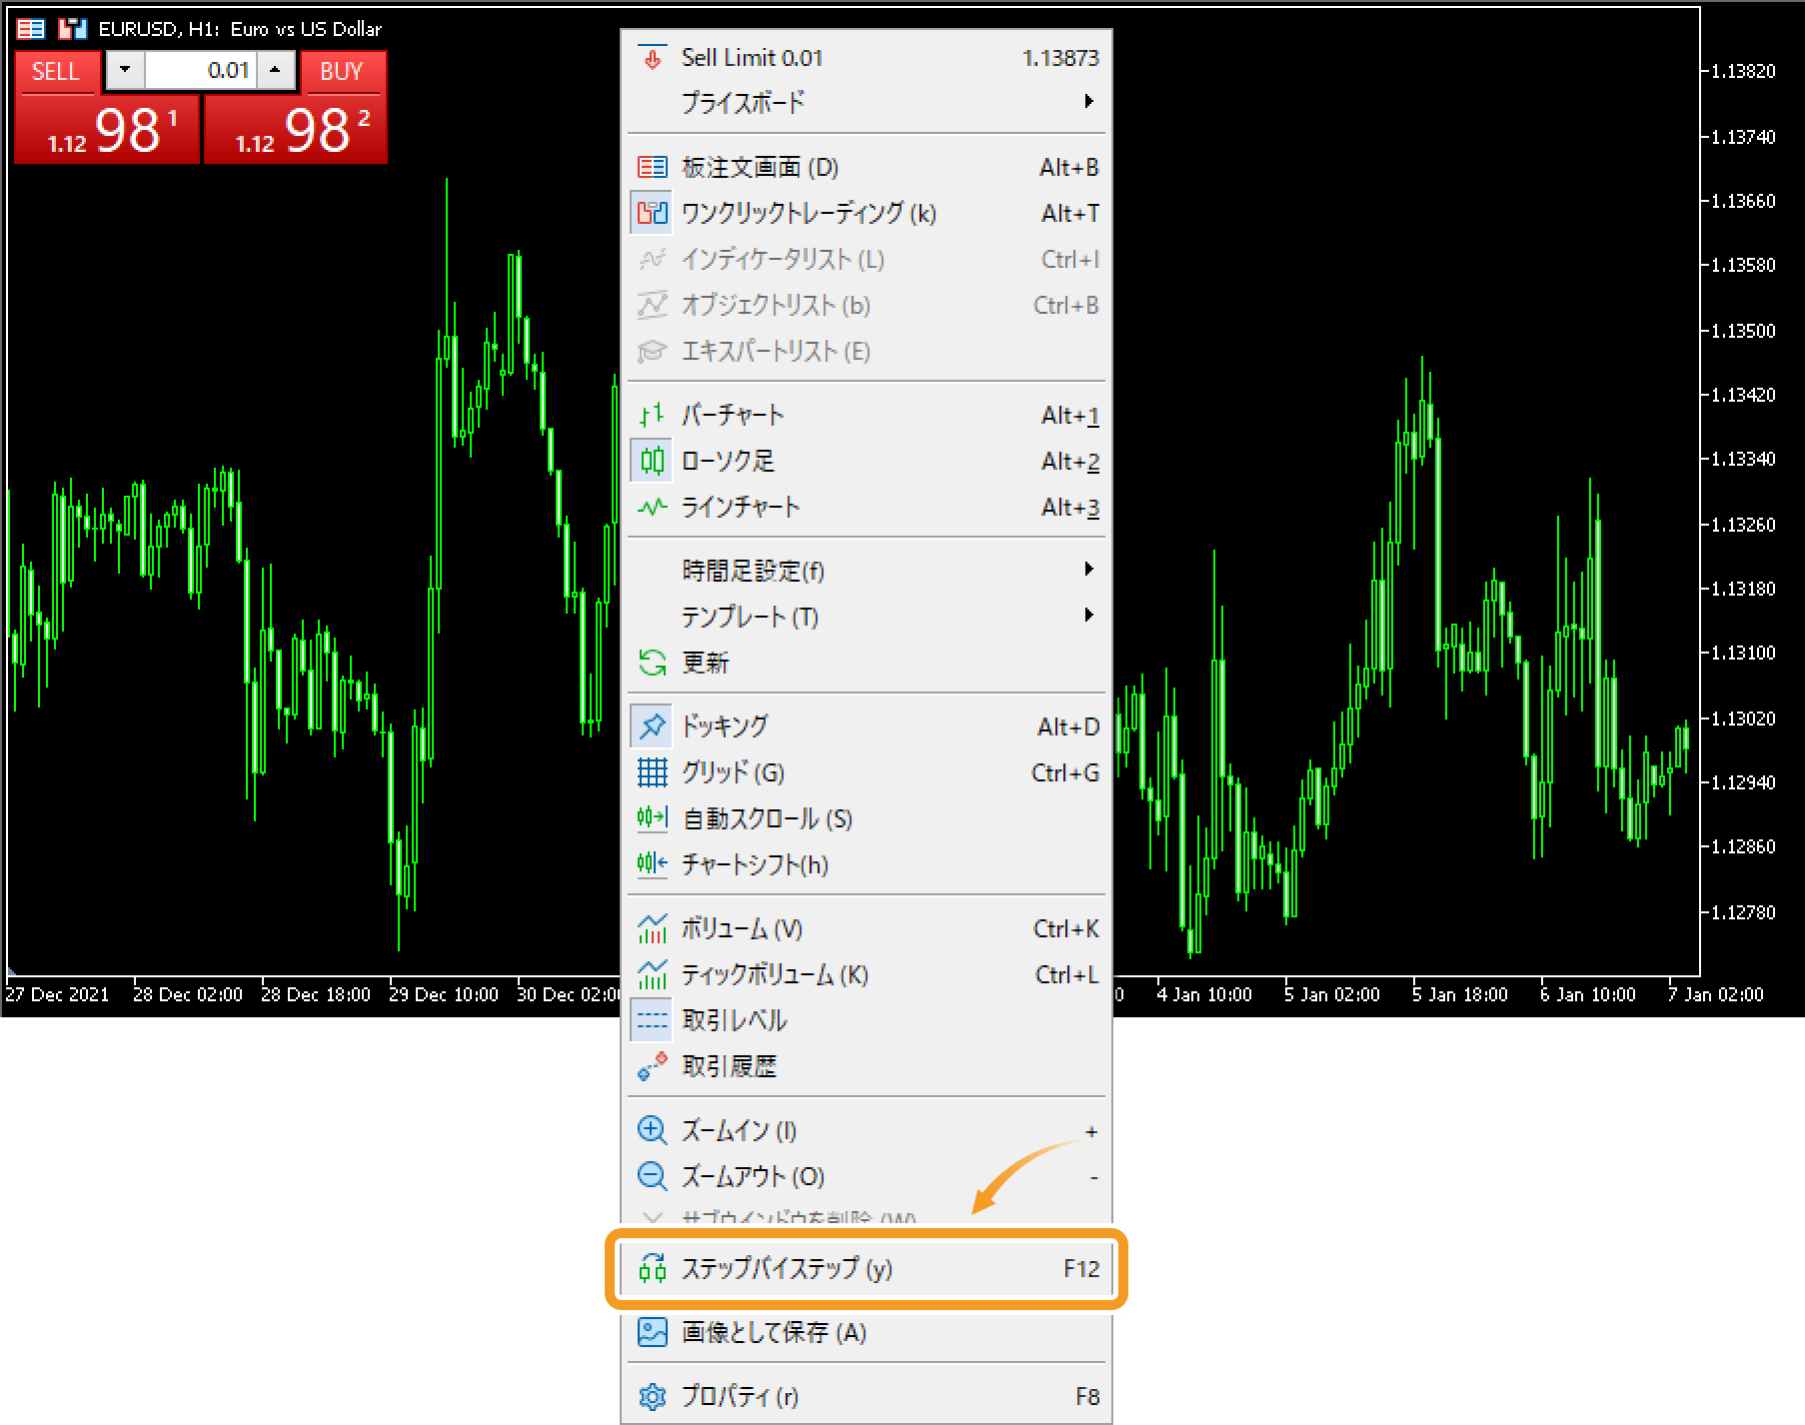1805x1425 pixels.
Task: Choose 板注文画面 (D) from context menu
Action: point(867,167)
